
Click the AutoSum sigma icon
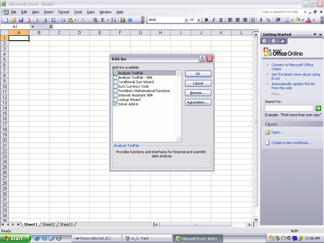tap(103, 20)
